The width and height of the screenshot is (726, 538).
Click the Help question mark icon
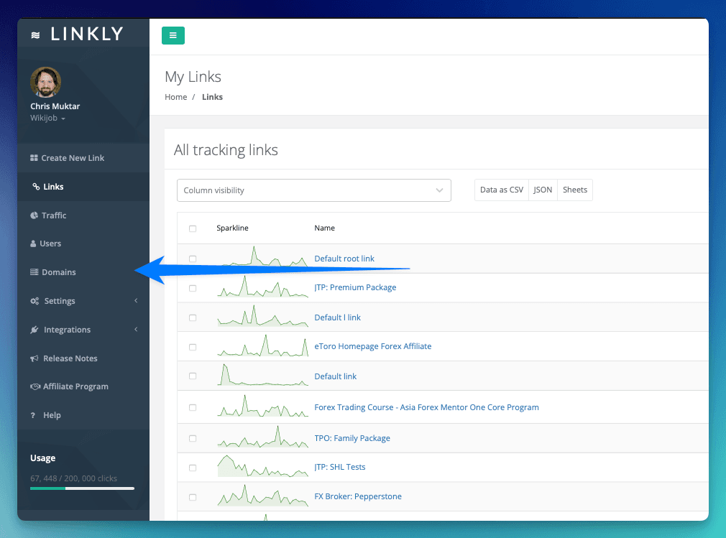tap(33, 415)
